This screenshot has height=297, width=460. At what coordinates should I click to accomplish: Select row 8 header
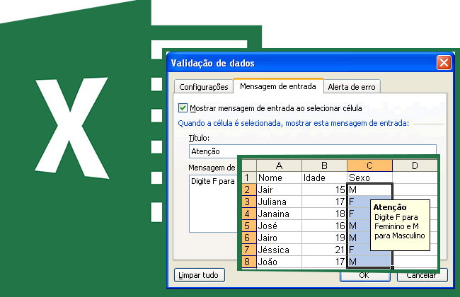(249, 262)
